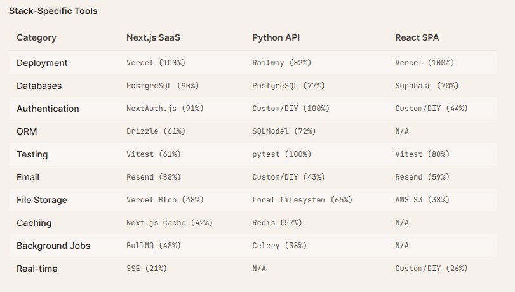
Task: Click the 'pytest (100%)' cell
Action: tap(282, 154)
